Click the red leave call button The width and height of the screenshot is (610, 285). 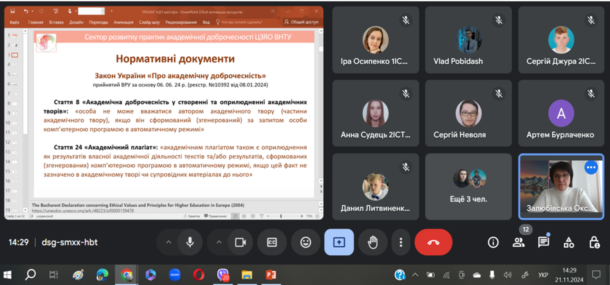click(x=433, y=242)
